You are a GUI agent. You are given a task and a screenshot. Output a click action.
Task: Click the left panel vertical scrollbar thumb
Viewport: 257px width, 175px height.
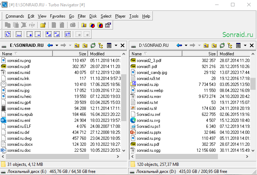(x=124, y=97)
